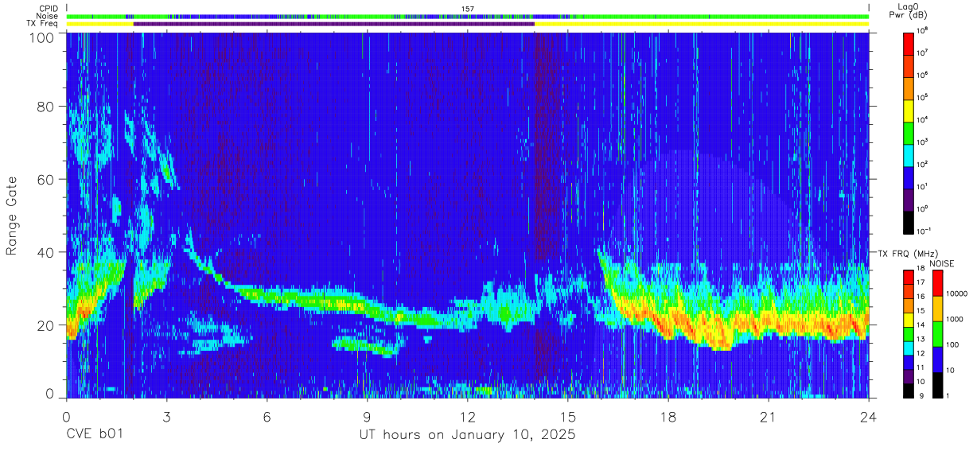This screenshot has width=977, height=451.
Task: Click the Noise strip label
Action: (x=48, y=16)
